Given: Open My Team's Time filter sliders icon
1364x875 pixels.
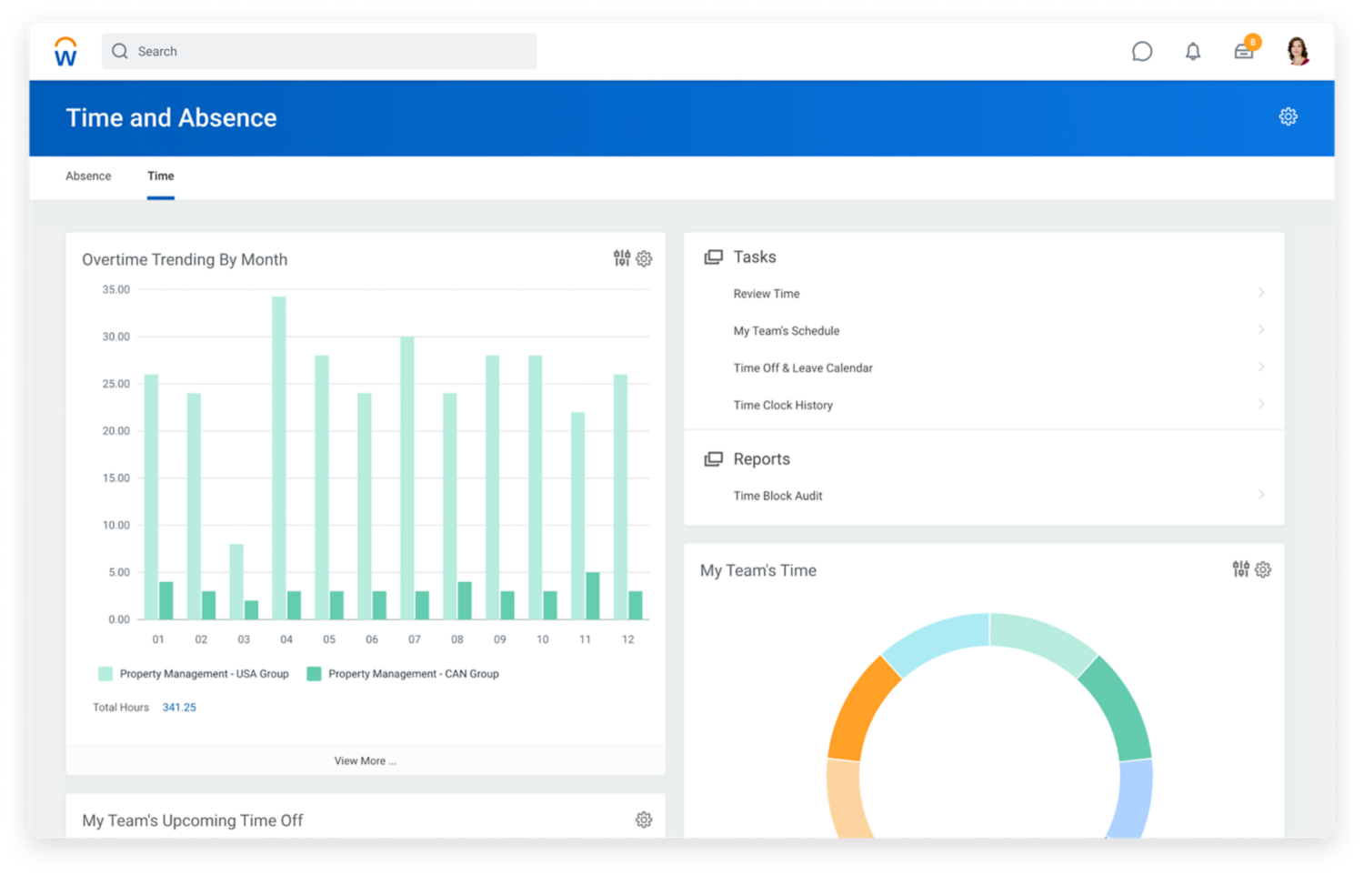Looking at the screenshot, I should (x=1240, y=569).
